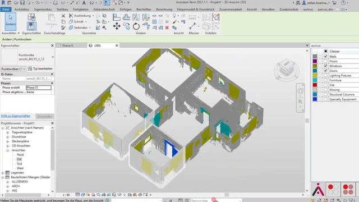Open the Auswählen dropdown arrow
This screenshot has height=202, width=359.
point(19,33)
